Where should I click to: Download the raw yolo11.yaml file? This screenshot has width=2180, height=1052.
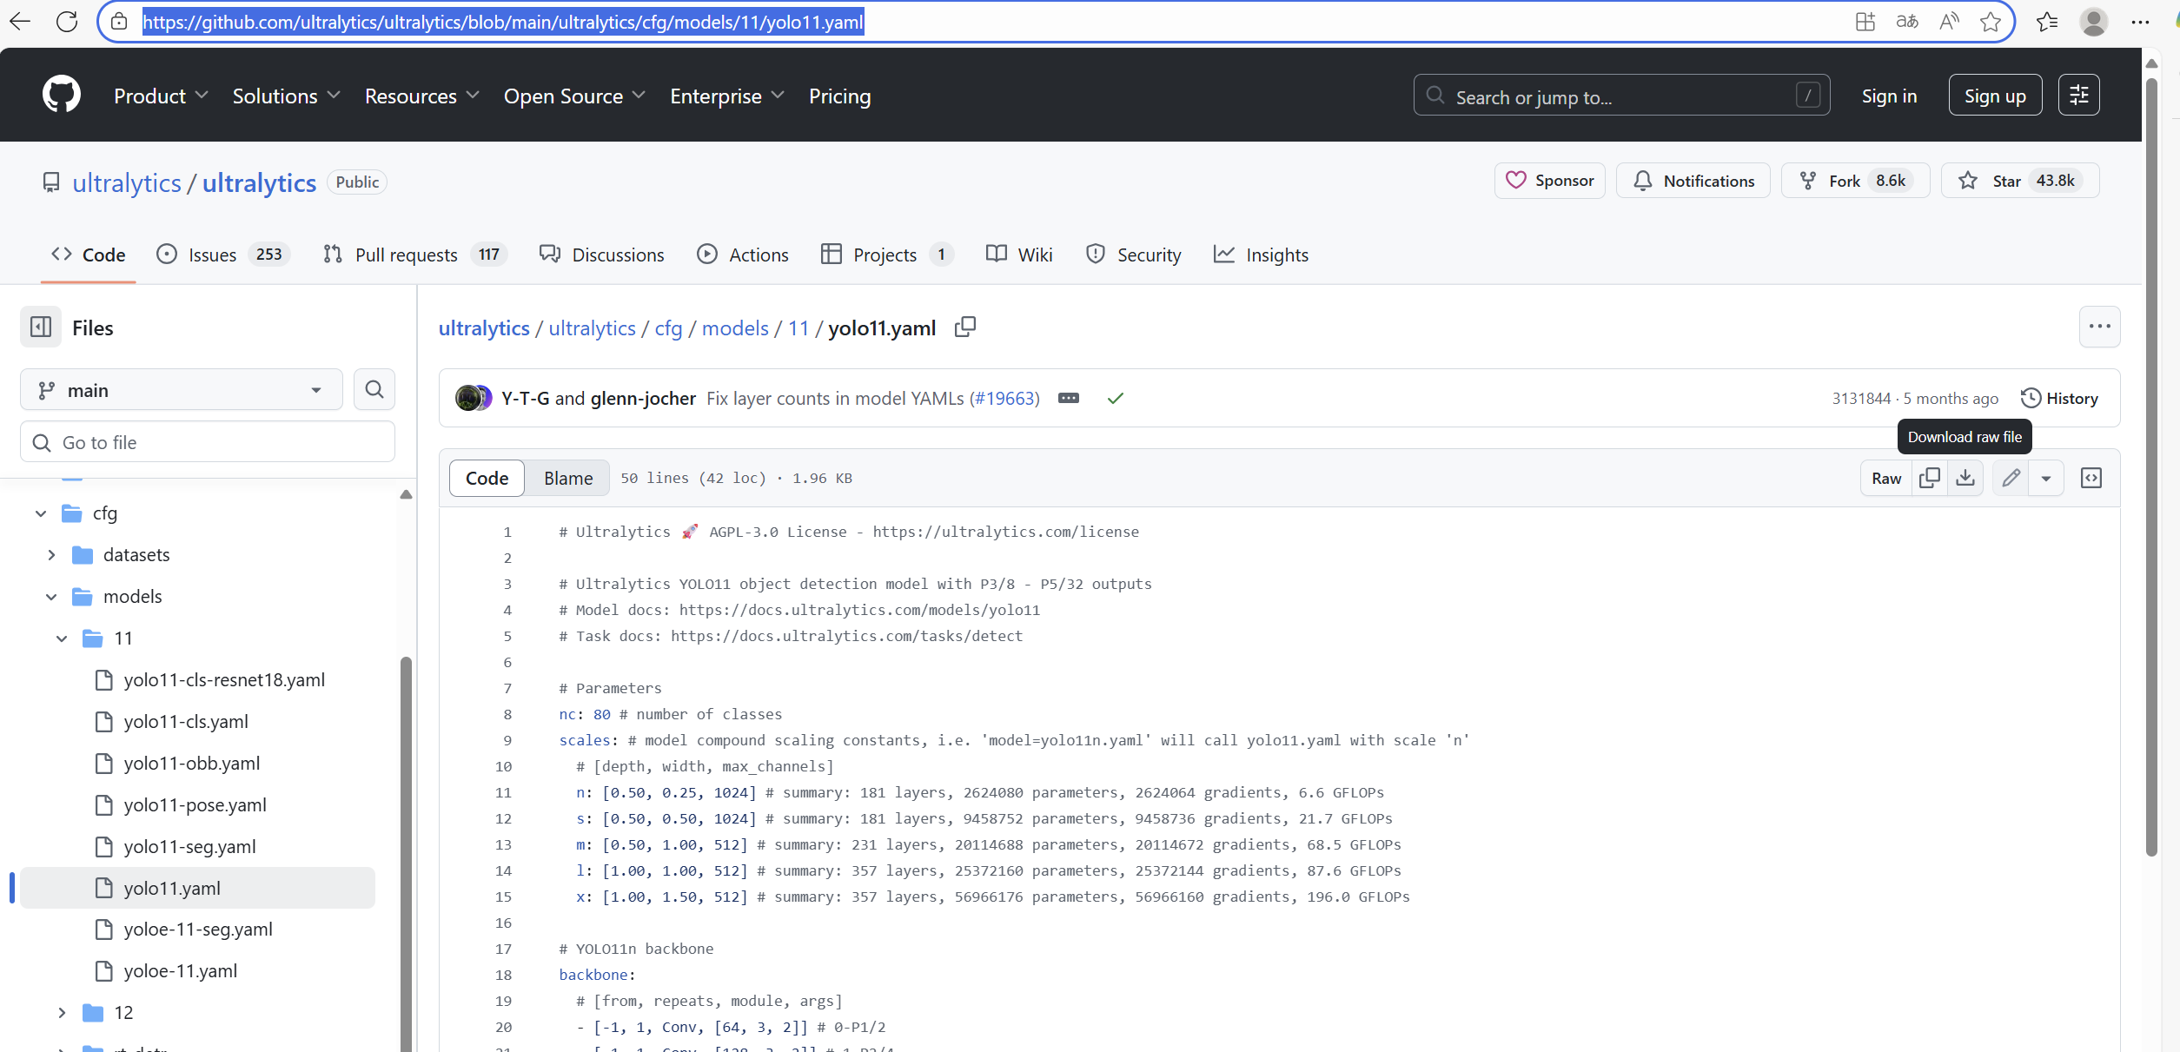click(x=1965, y=478)
